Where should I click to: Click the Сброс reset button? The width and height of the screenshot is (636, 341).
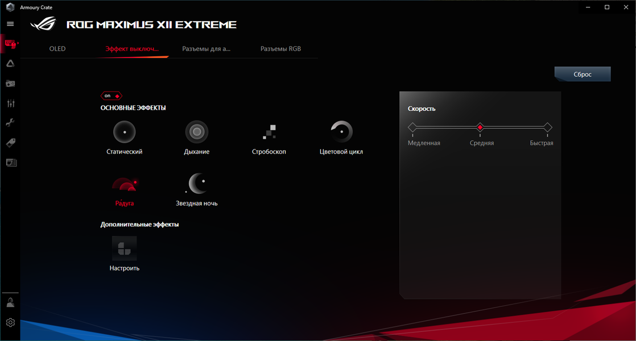pos(583,74)
